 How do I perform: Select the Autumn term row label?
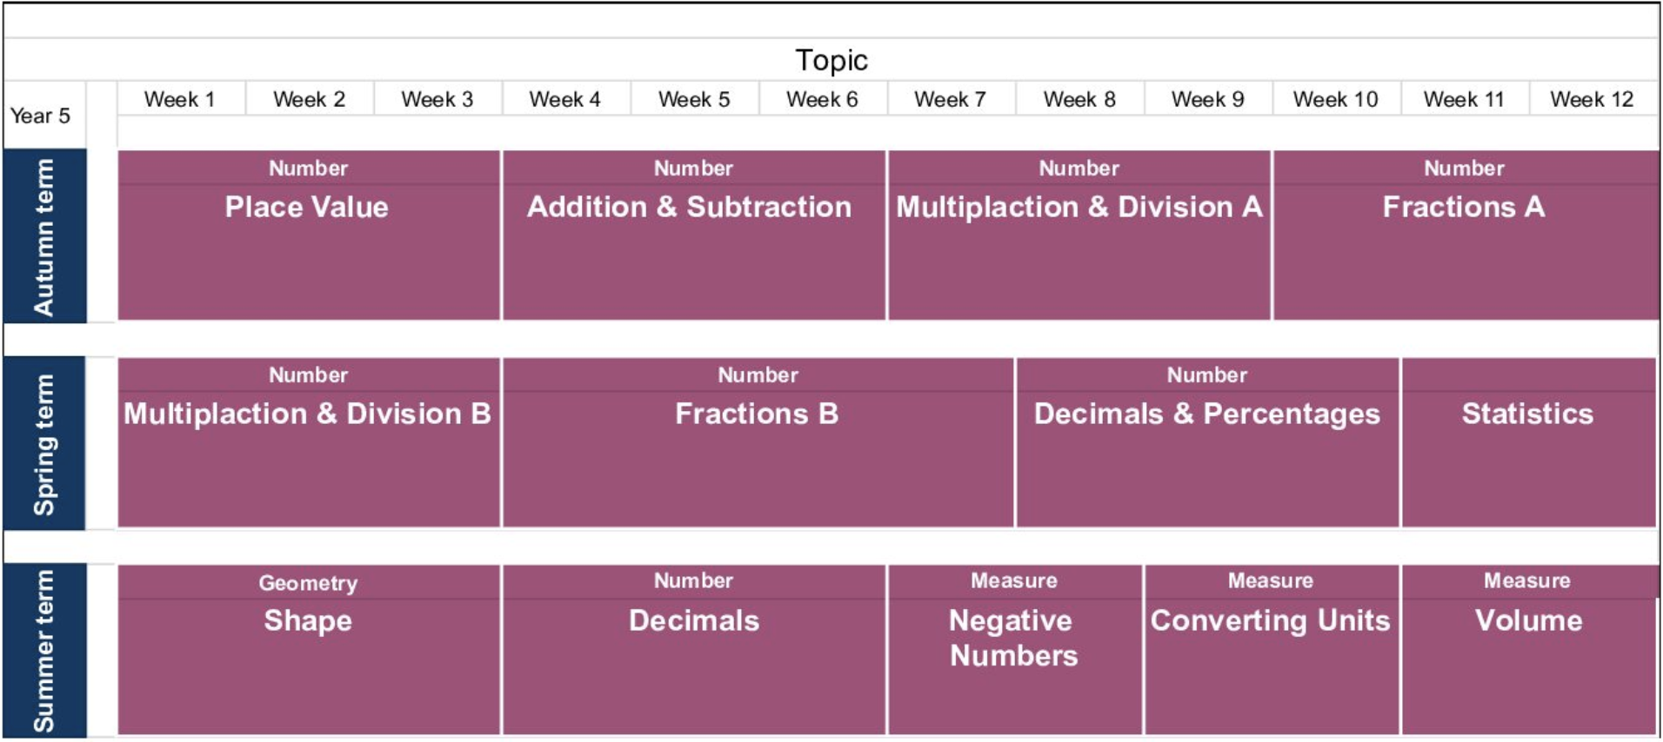pos(44,236)
